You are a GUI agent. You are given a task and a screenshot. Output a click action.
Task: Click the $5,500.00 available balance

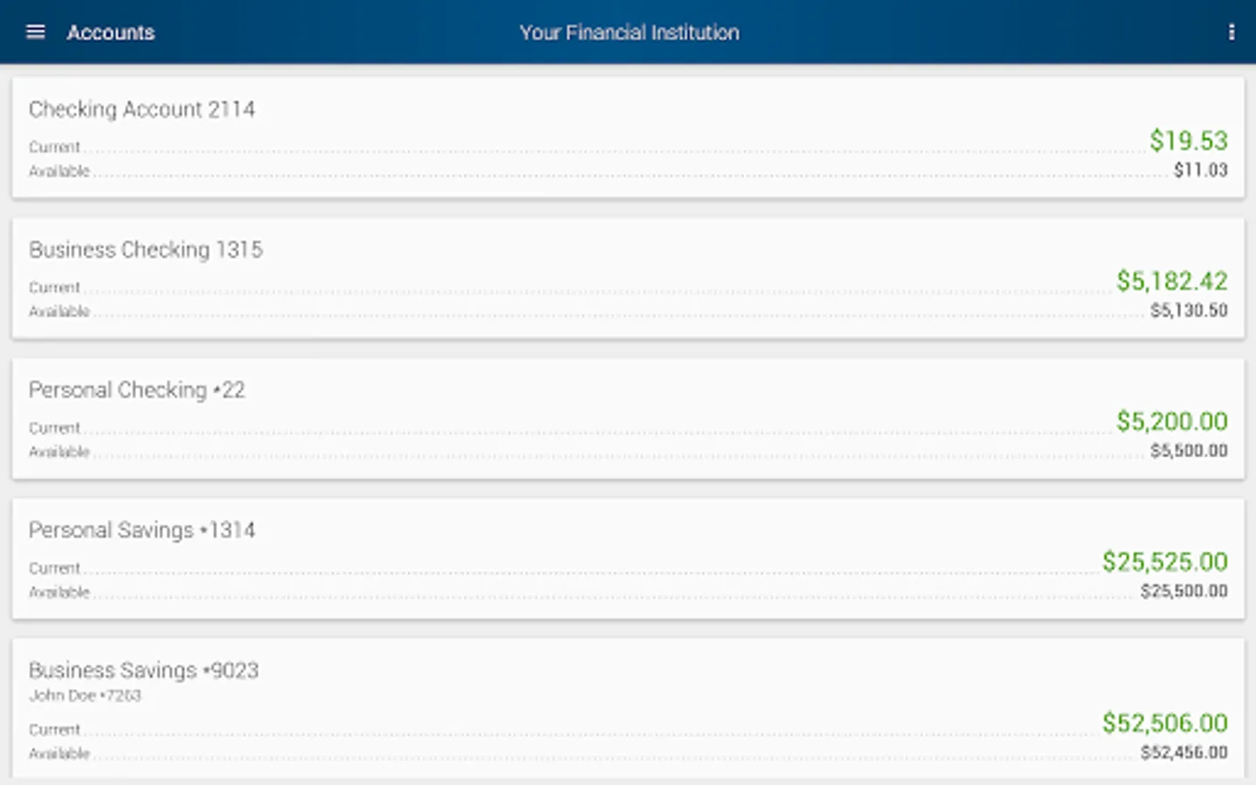[1188, 451]
